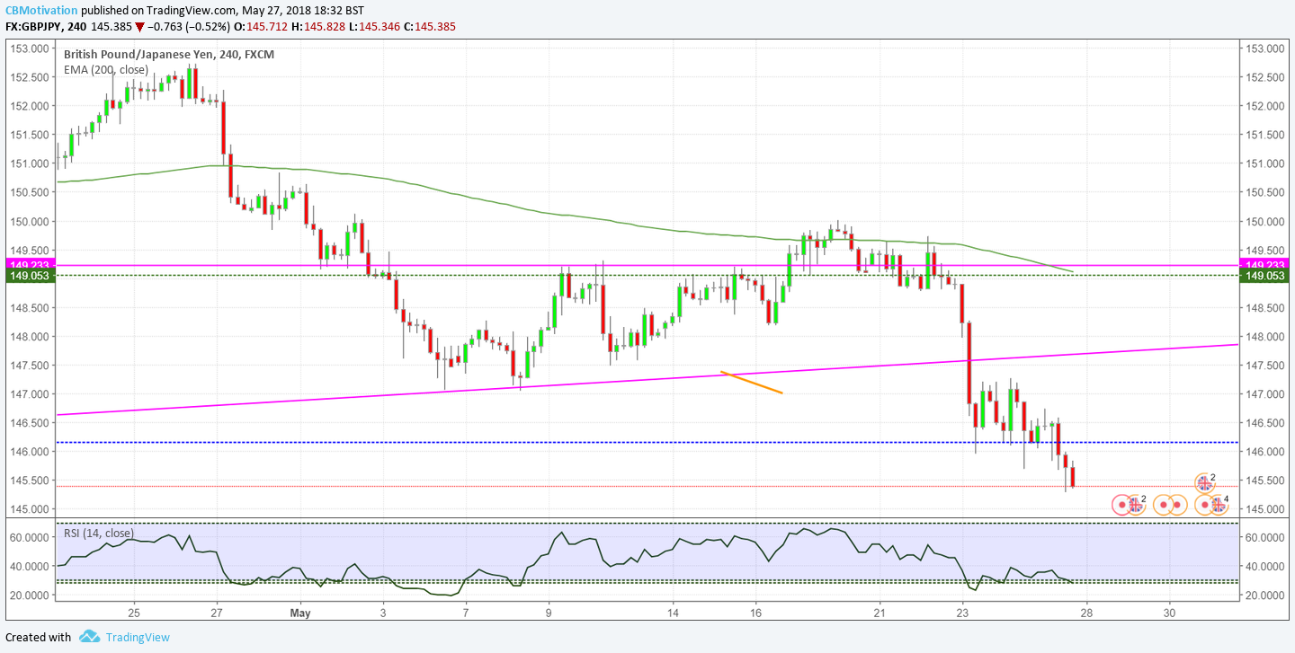The image size is (1295, 653).
Task: Select the short orange trend line segment
Action: coord(752,382)
